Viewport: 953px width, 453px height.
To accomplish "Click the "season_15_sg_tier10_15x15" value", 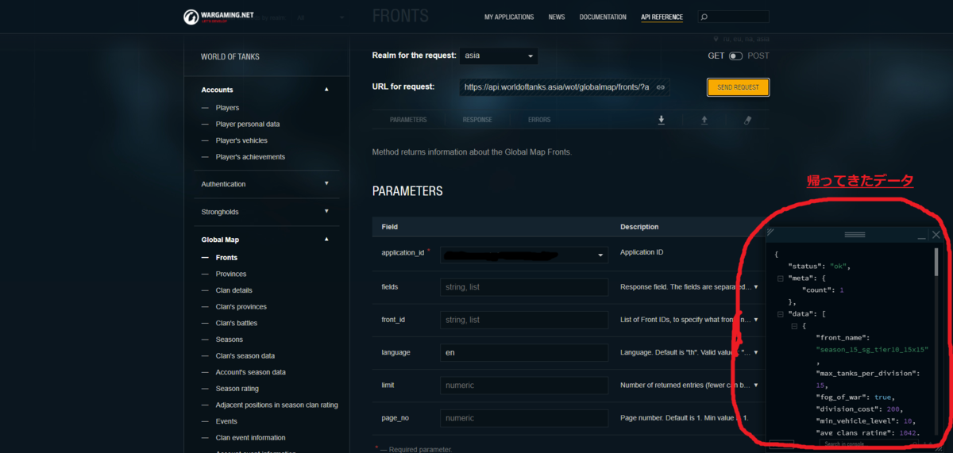I will click(872, 350).
